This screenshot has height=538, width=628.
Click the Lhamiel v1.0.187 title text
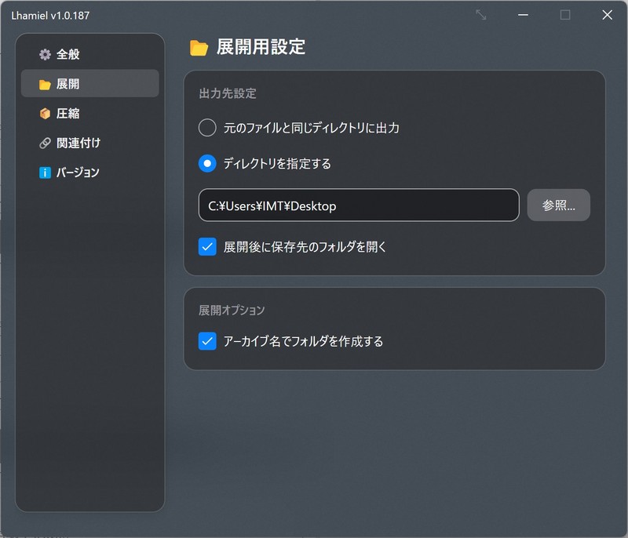click(50, 16)
